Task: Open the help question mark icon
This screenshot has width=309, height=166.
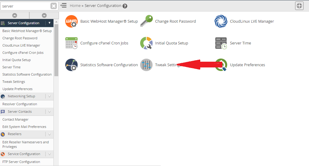Action: (x=125, y=6)
